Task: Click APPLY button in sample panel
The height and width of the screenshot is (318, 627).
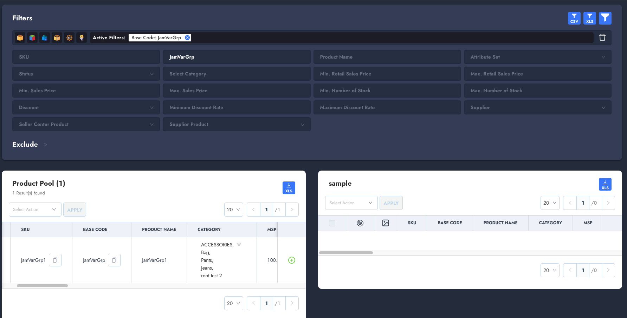Action: 391,203
